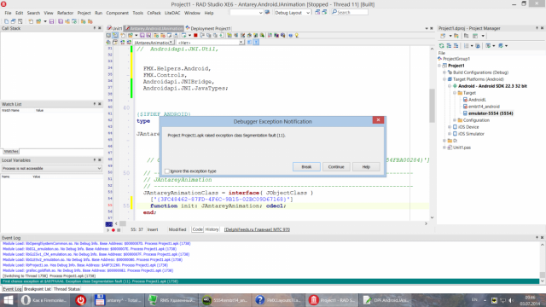
Task: Open the Run menu
Action: [99, 13]
